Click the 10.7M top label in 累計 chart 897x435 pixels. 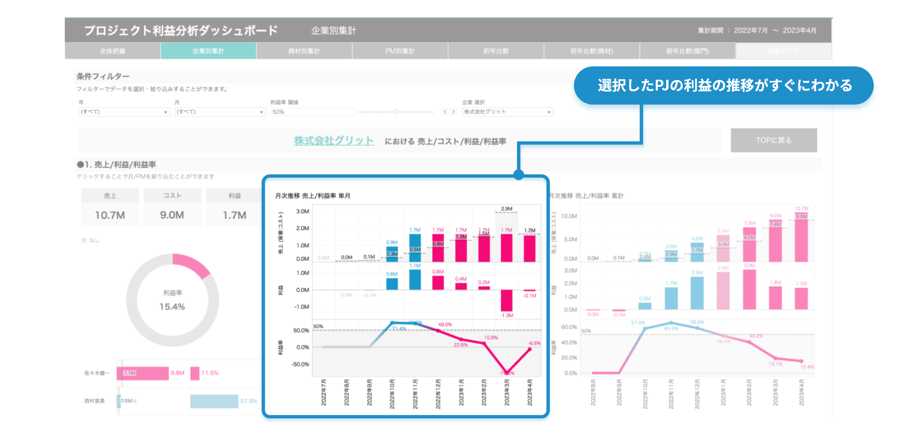coord(801,208)
